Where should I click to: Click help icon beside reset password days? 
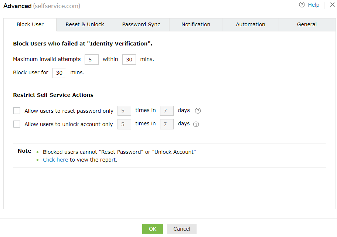tap(198, 111)
